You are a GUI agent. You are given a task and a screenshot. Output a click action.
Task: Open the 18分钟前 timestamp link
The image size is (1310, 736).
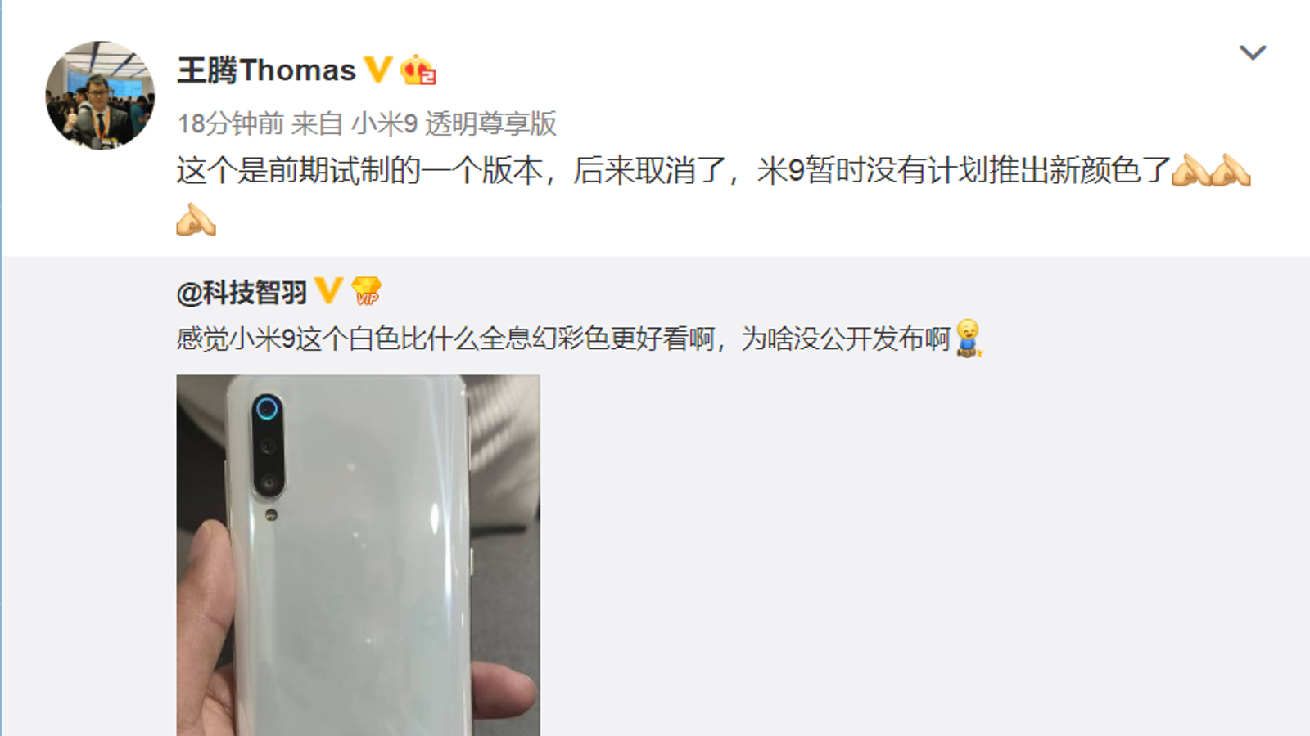(230, 123)
